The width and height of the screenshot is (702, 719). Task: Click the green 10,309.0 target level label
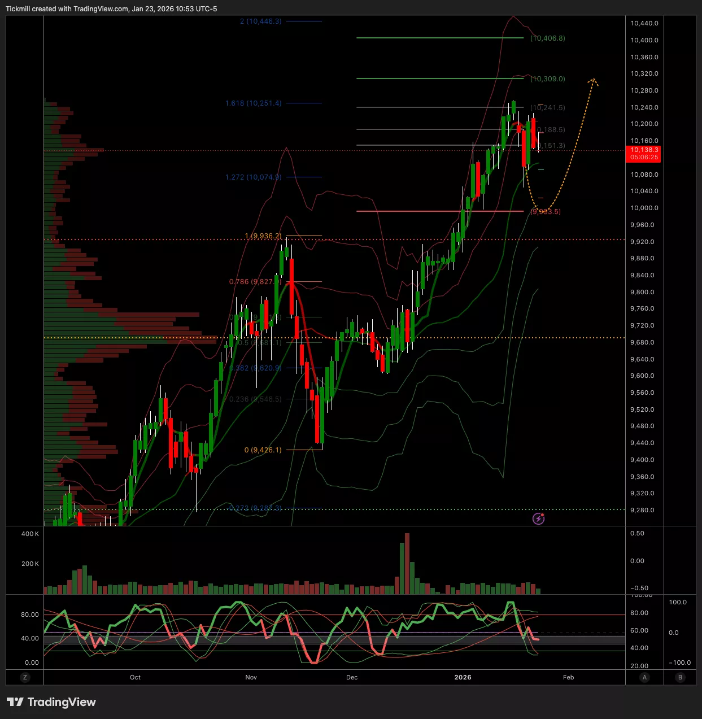tap(547, 79)
